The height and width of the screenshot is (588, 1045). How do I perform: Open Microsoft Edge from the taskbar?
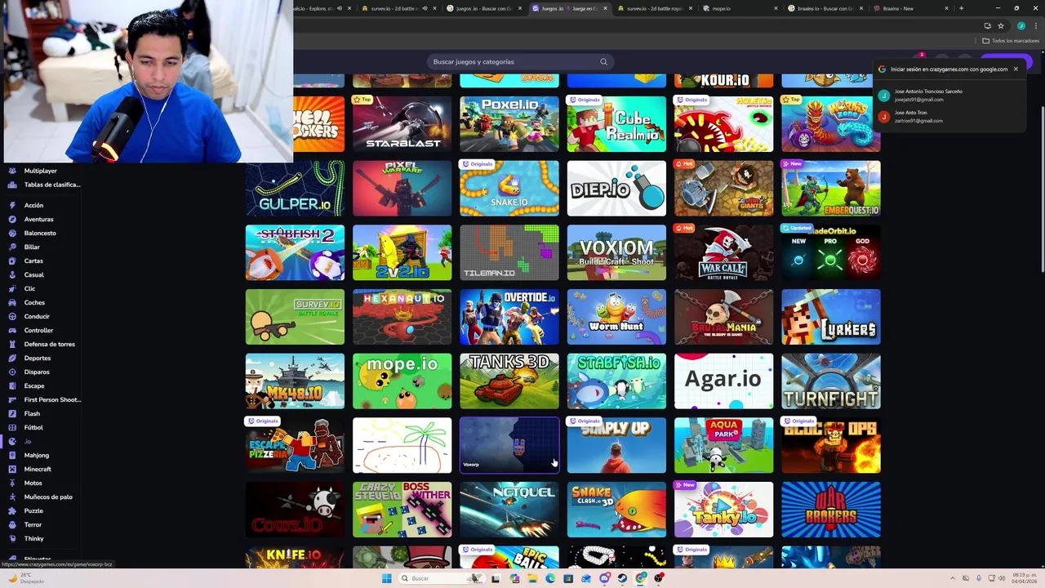pyautogui.click(x=549, y=578)
